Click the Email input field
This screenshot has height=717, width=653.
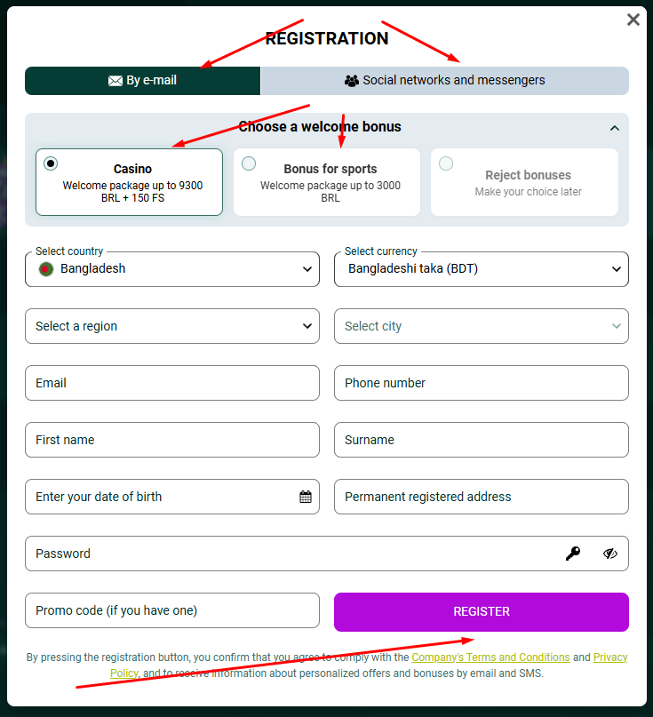coord(172,383)
